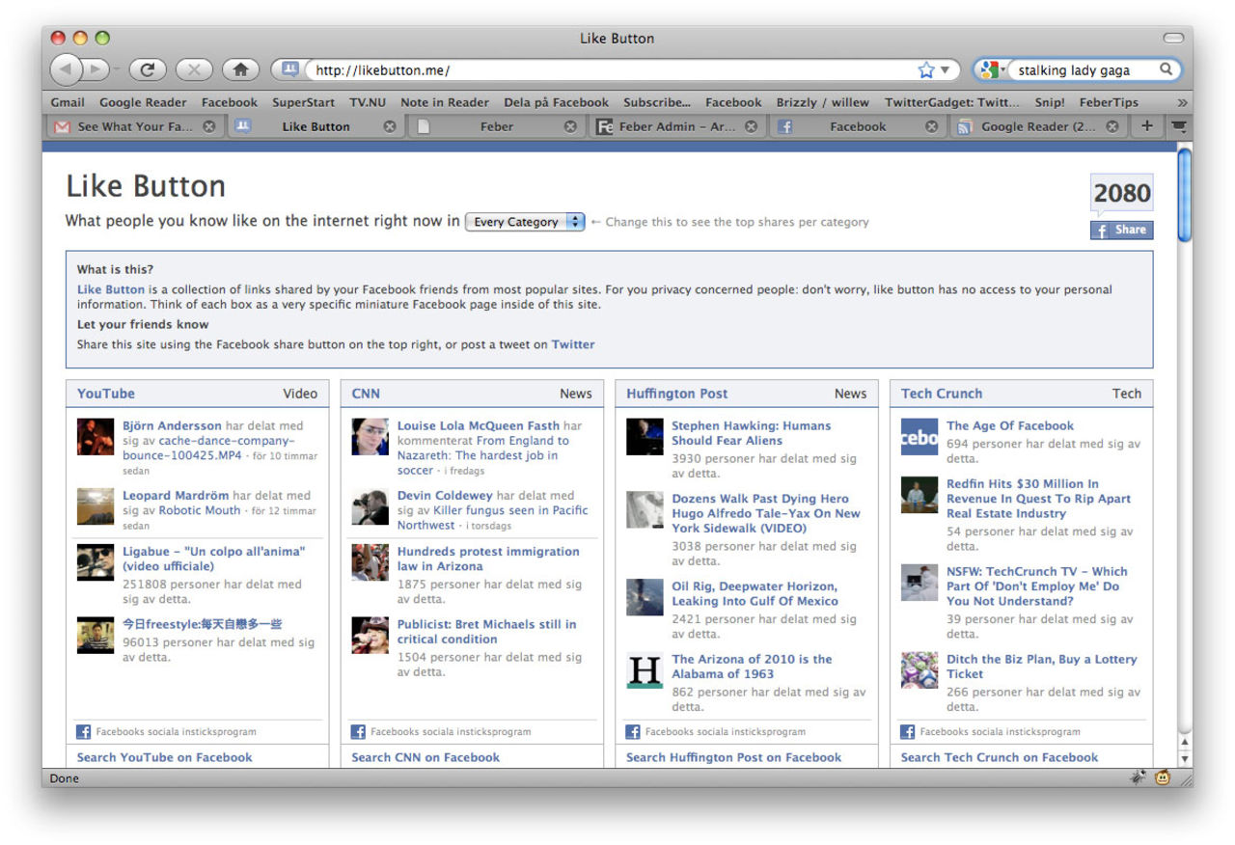Expand the bookmarks overflow chevron

1183,101
